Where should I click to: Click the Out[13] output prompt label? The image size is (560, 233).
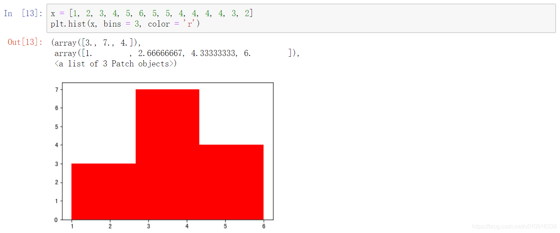tap(25, 42)
